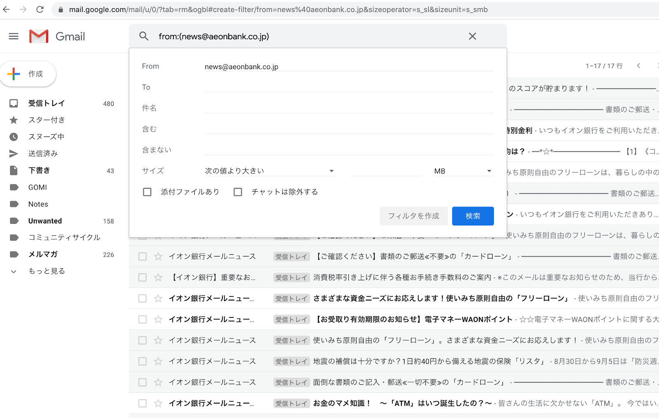659x418 pixels.
Task: Open the 次の値より大きい size operator dropdown
Action: pos(270,171)
